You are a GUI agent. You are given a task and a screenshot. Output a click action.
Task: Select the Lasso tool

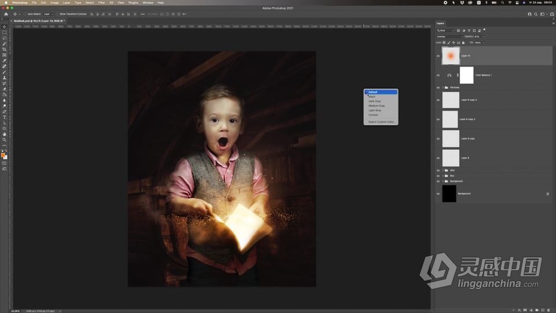4,38
